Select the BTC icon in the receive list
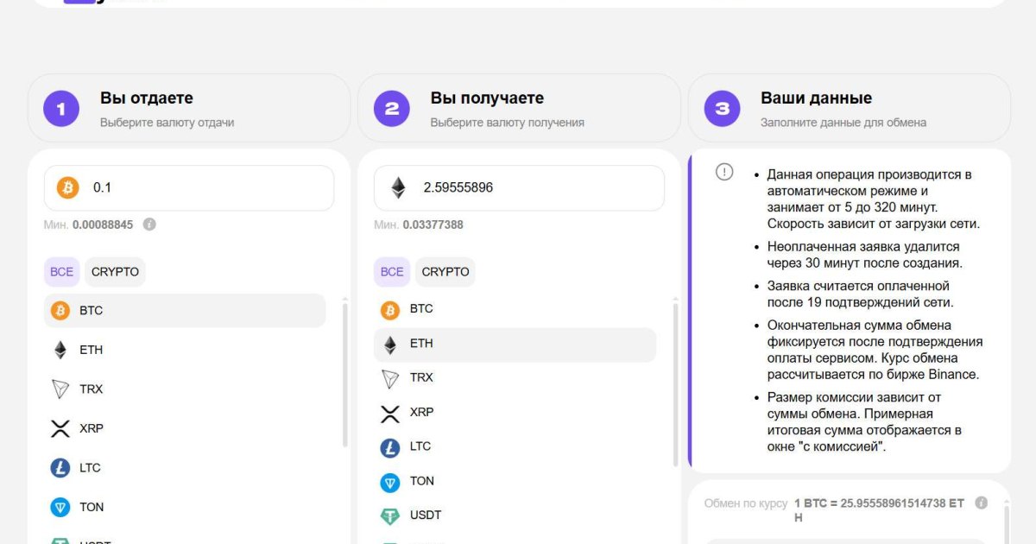1036x544 pixels. [x=390, y=310]
